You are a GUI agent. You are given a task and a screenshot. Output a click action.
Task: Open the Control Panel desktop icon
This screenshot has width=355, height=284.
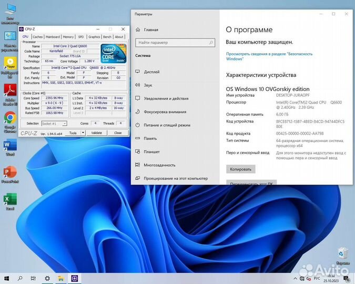10,41
